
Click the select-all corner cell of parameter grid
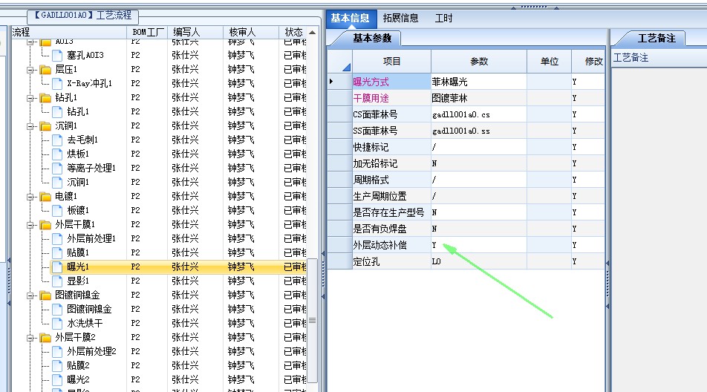(339, 62)
